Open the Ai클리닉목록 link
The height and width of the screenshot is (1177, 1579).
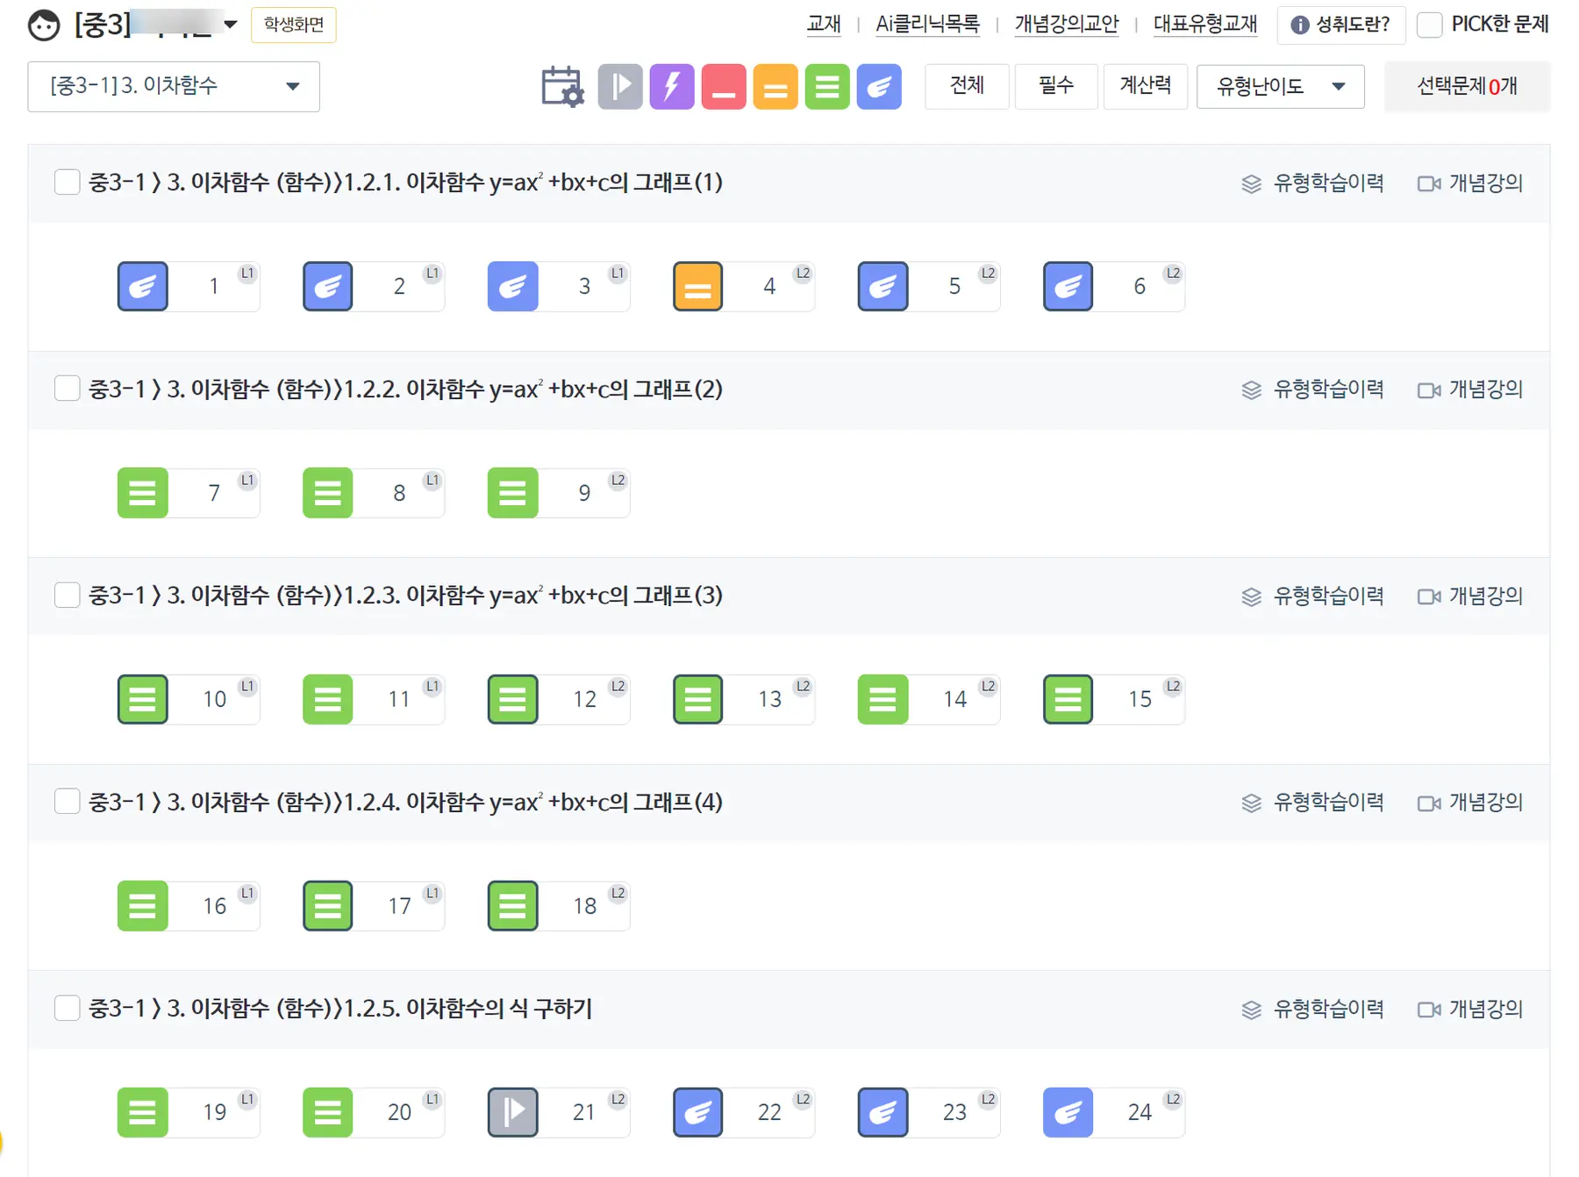(x=927, y=25)
